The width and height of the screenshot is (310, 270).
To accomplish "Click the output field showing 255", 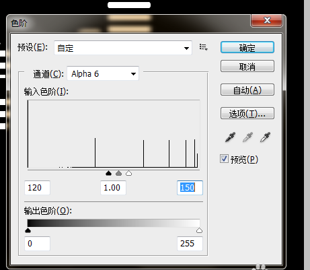I will click(190, 244).
